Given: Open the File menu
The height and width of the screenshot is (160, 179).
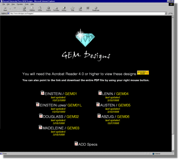Looking at the screenshot, I should pyautogui.click(x=4, y=4).
